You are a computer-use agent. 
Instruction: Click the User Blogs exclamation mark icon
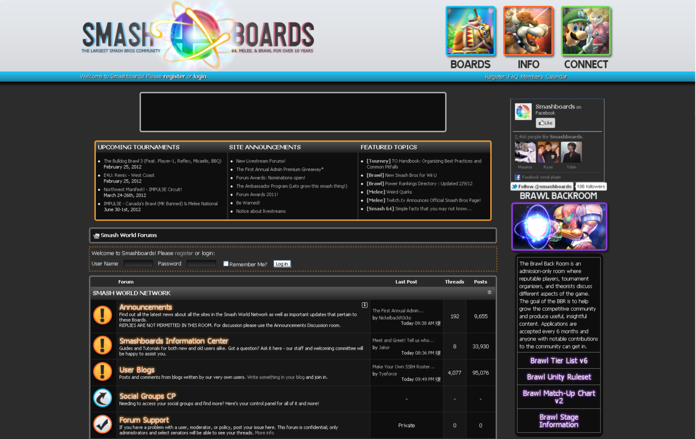pyautogui.click(x=103, y=372)
